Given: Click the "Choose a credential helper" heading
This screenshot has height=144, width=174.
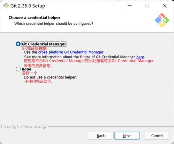Looking at the screenshot, I should [x=35, y=17].
